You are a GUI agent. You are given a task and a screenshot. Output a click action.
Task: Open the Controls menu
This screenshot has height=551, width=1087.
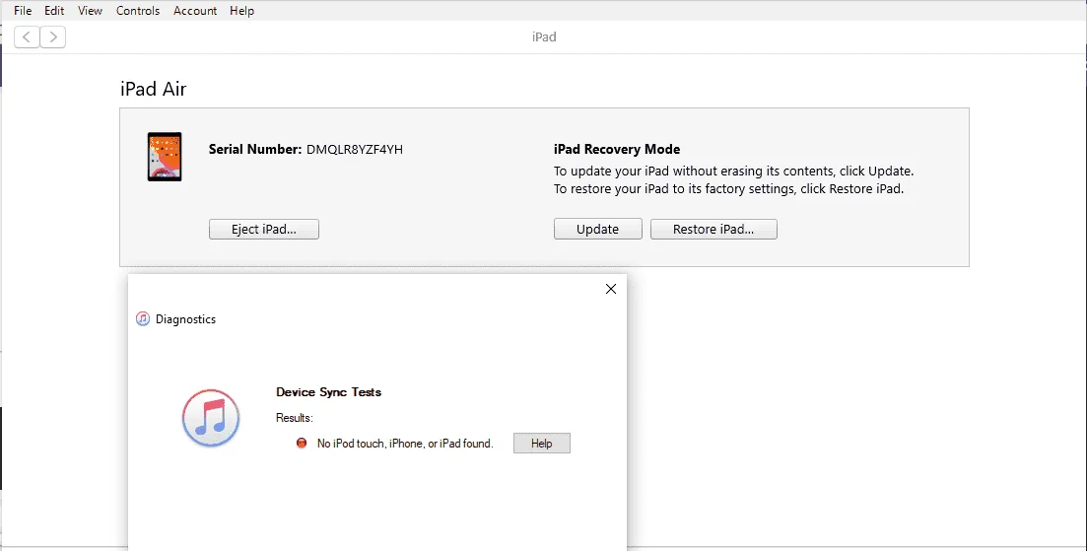[x=138, y=11]
